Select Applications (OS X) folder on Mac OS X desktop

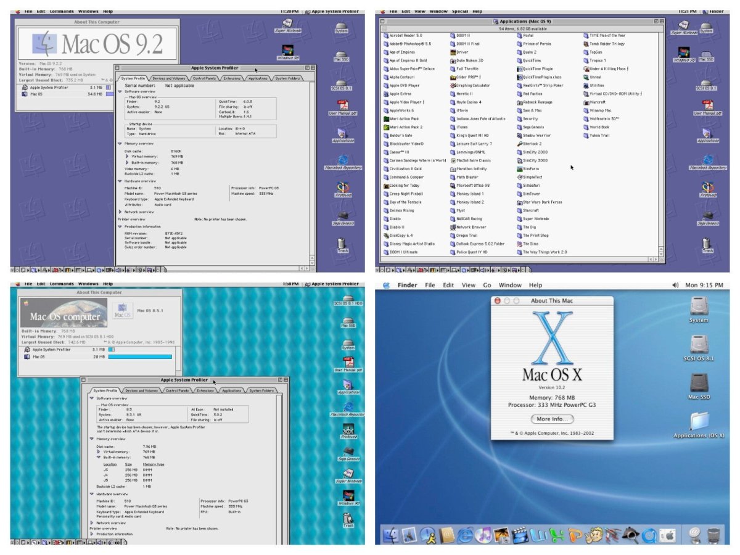(x=699, y=425)
